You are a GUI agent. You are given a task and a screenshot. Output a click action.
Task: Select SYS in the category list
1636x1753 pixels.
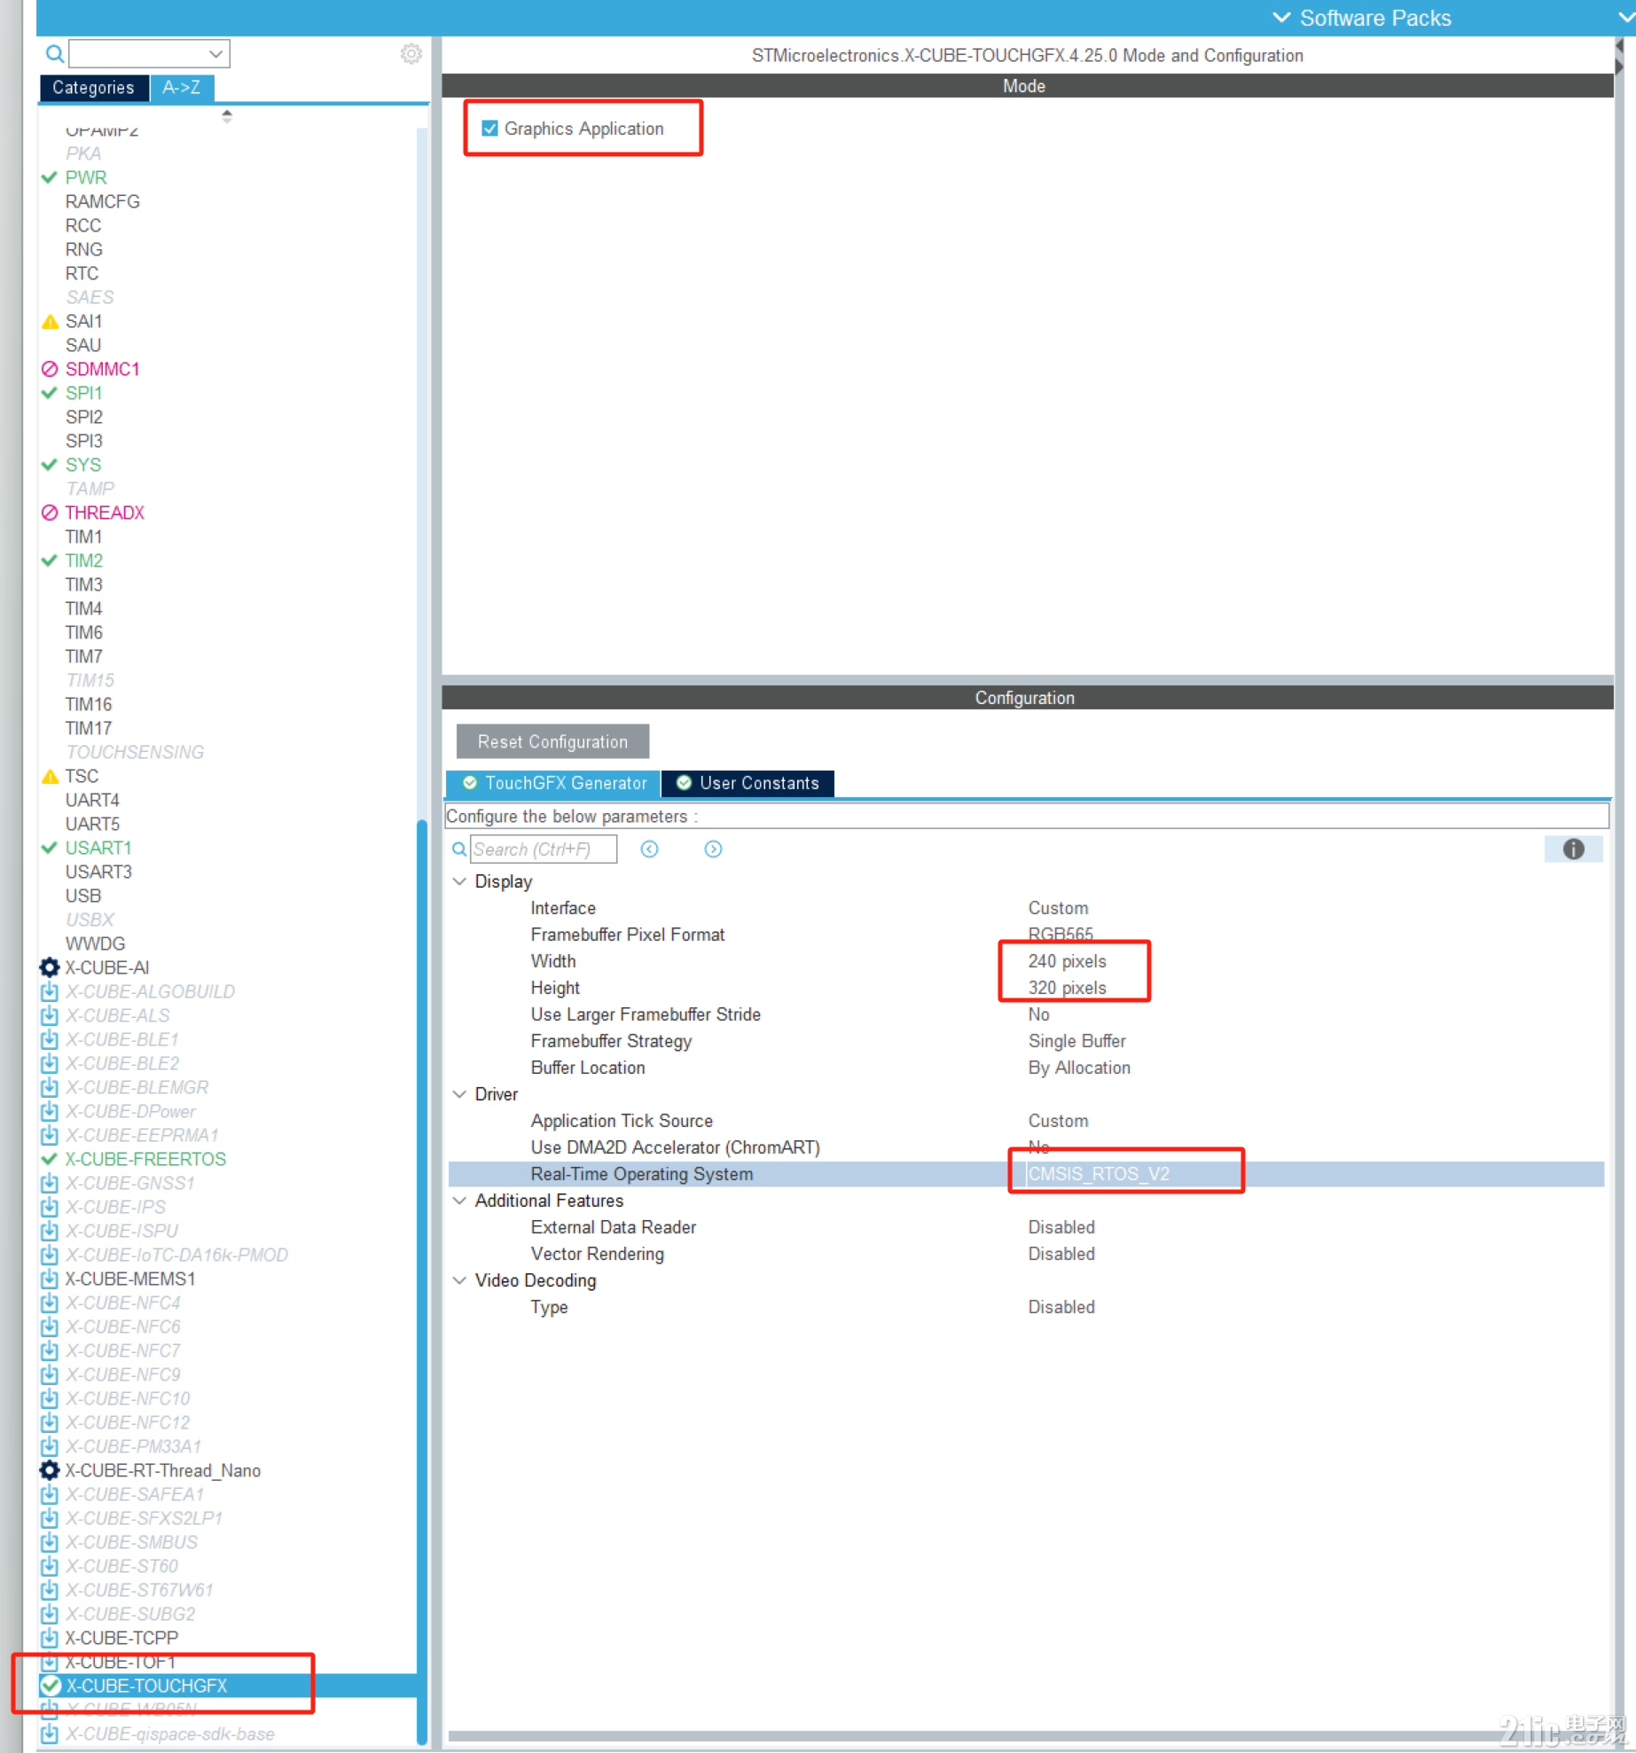(x=82, y=465)
